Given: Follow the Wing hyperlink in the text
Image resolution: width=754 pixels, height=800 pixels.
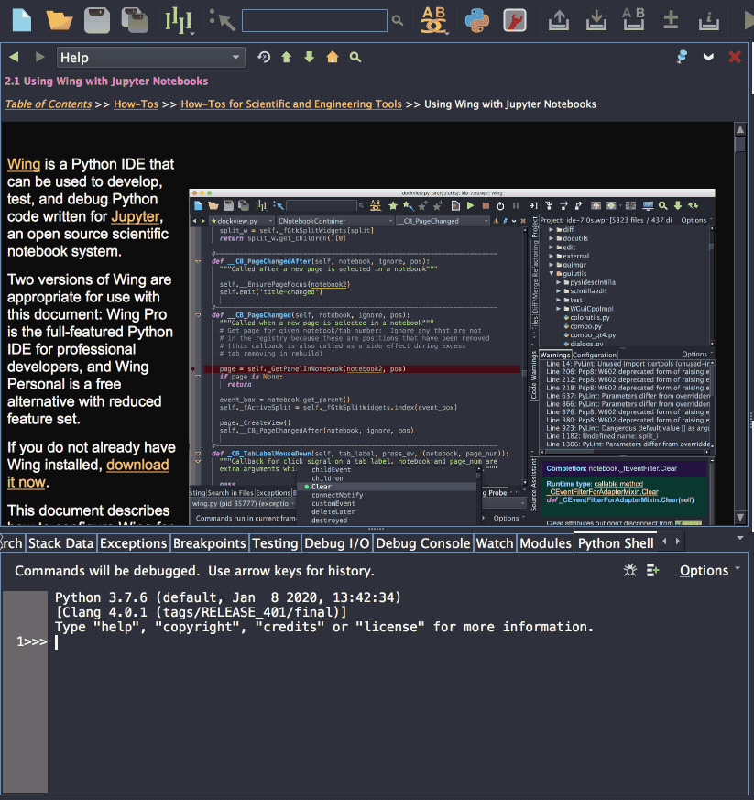Looking at the screenshot, I should click(24, 164).
